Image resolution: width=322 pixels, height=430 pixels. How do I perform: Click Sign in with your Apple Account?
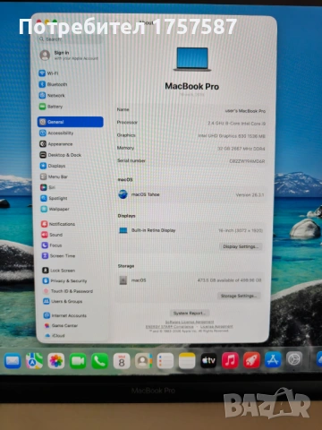point(69,56)
